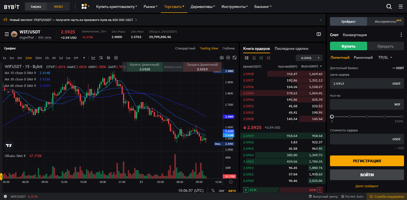
Task: Change the candlestick chart type icon
Action: click(109, 58)
